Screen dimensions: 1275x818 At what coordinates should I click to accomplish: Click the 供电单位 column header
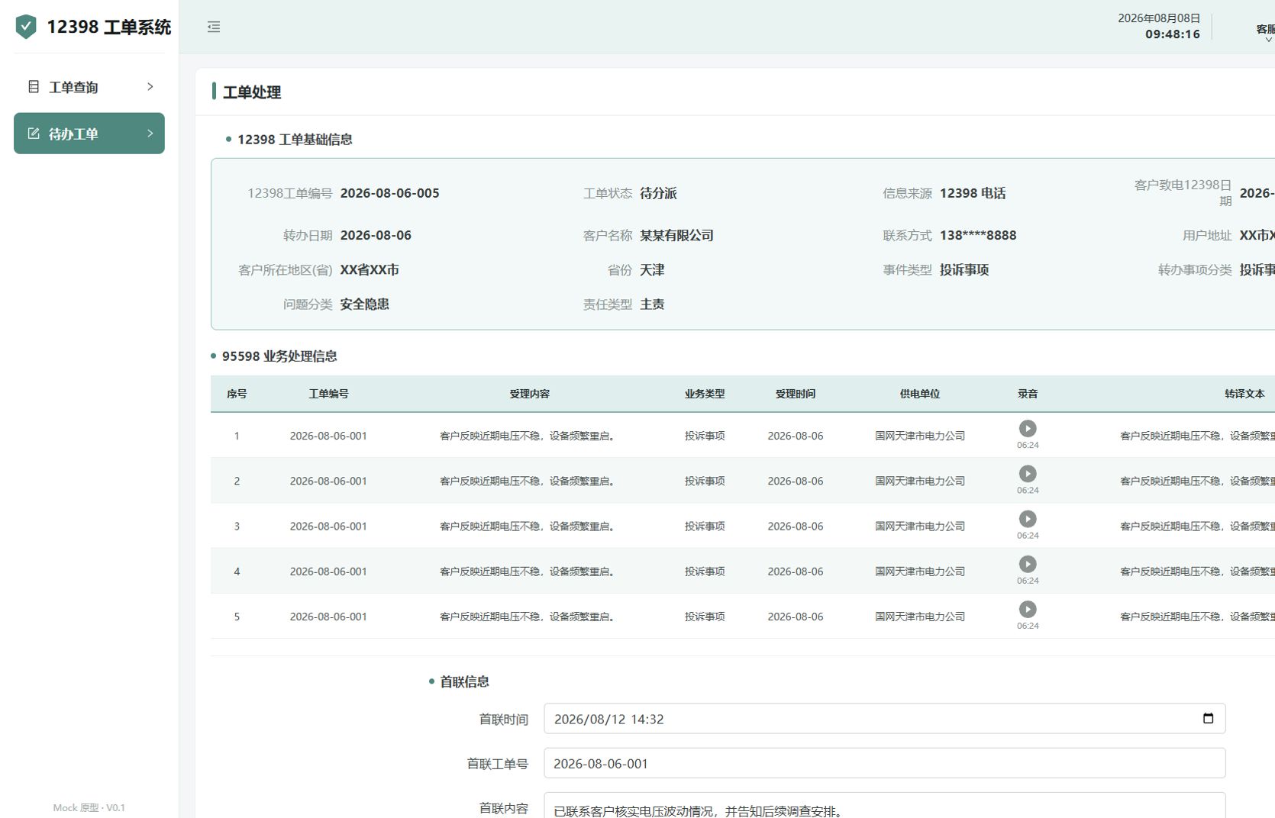[x=920, y=394]
